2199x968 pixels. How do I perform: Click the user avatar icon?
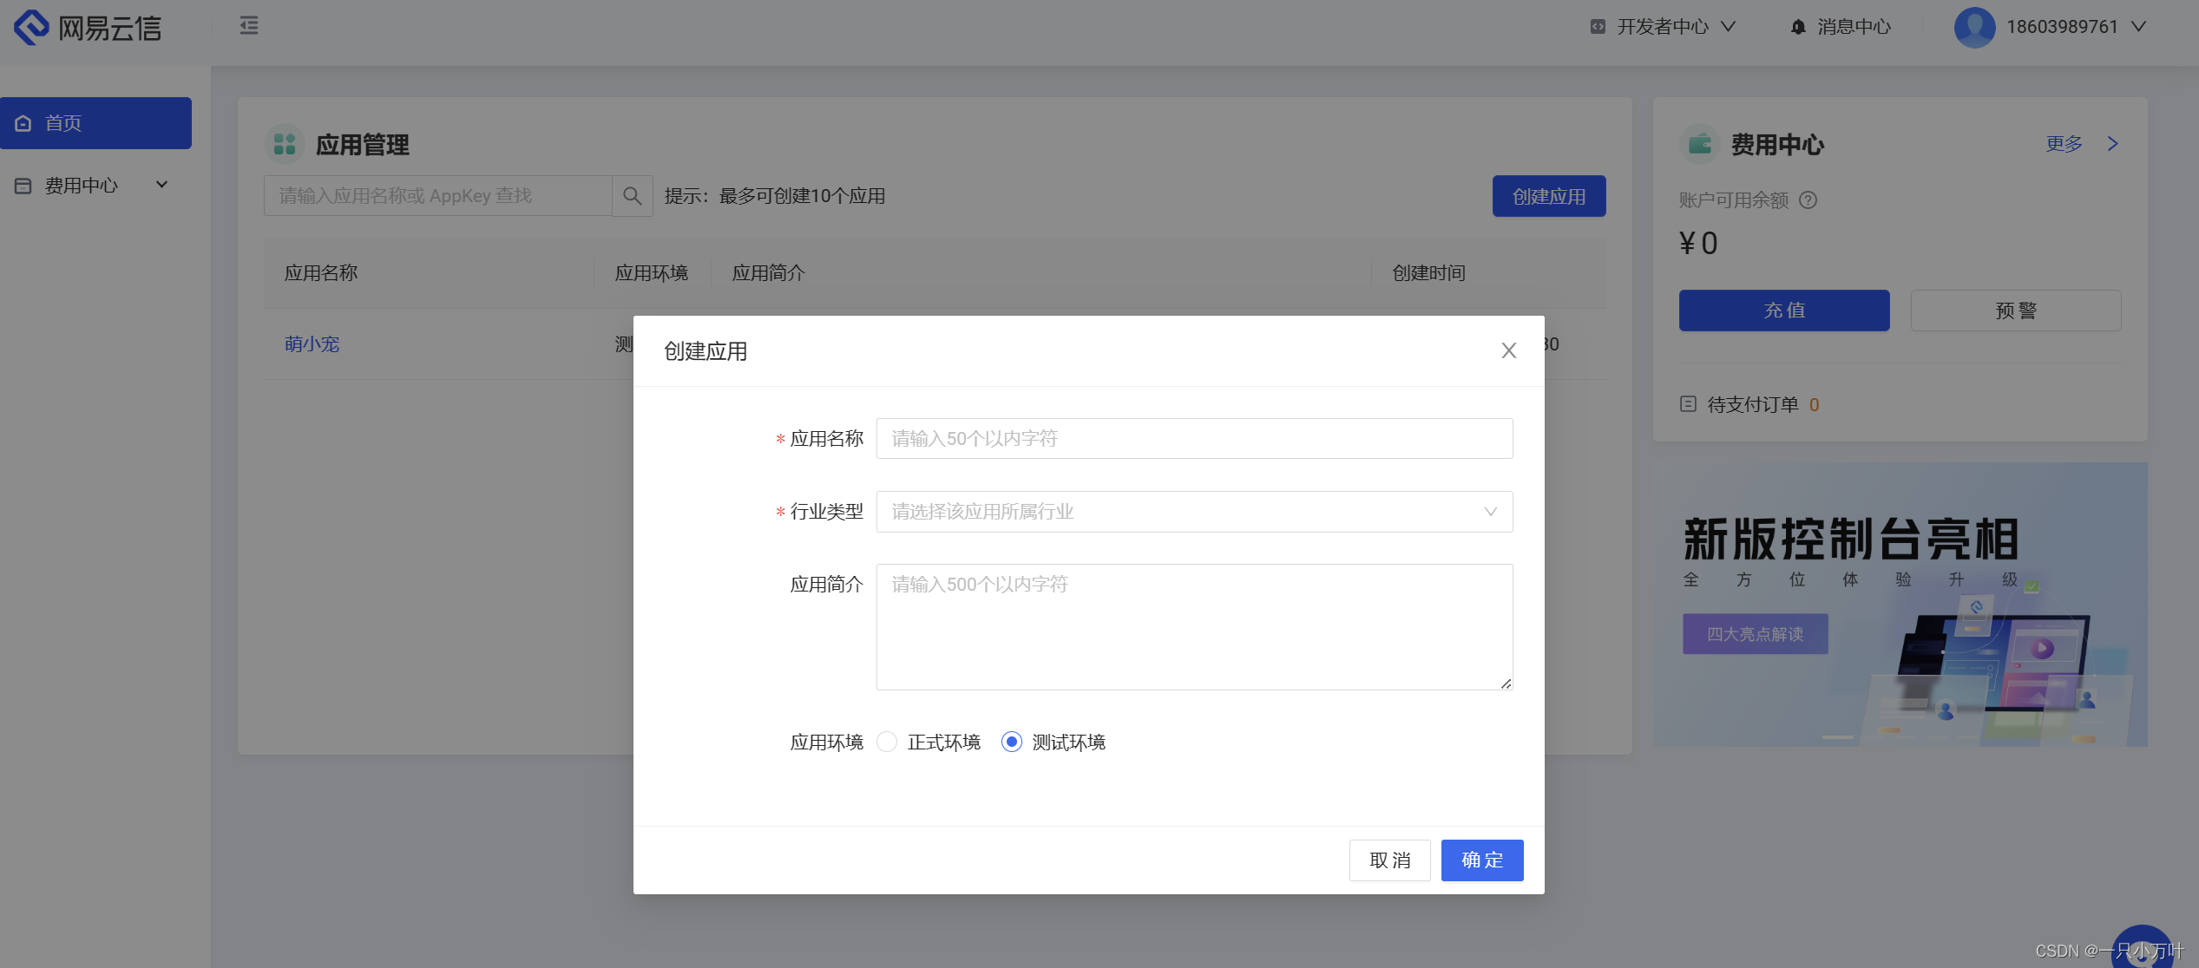pos(1974,27)
